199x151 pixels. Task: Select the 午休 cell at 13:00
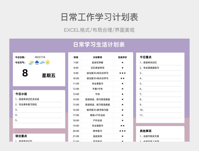click(x=97, y=94)
